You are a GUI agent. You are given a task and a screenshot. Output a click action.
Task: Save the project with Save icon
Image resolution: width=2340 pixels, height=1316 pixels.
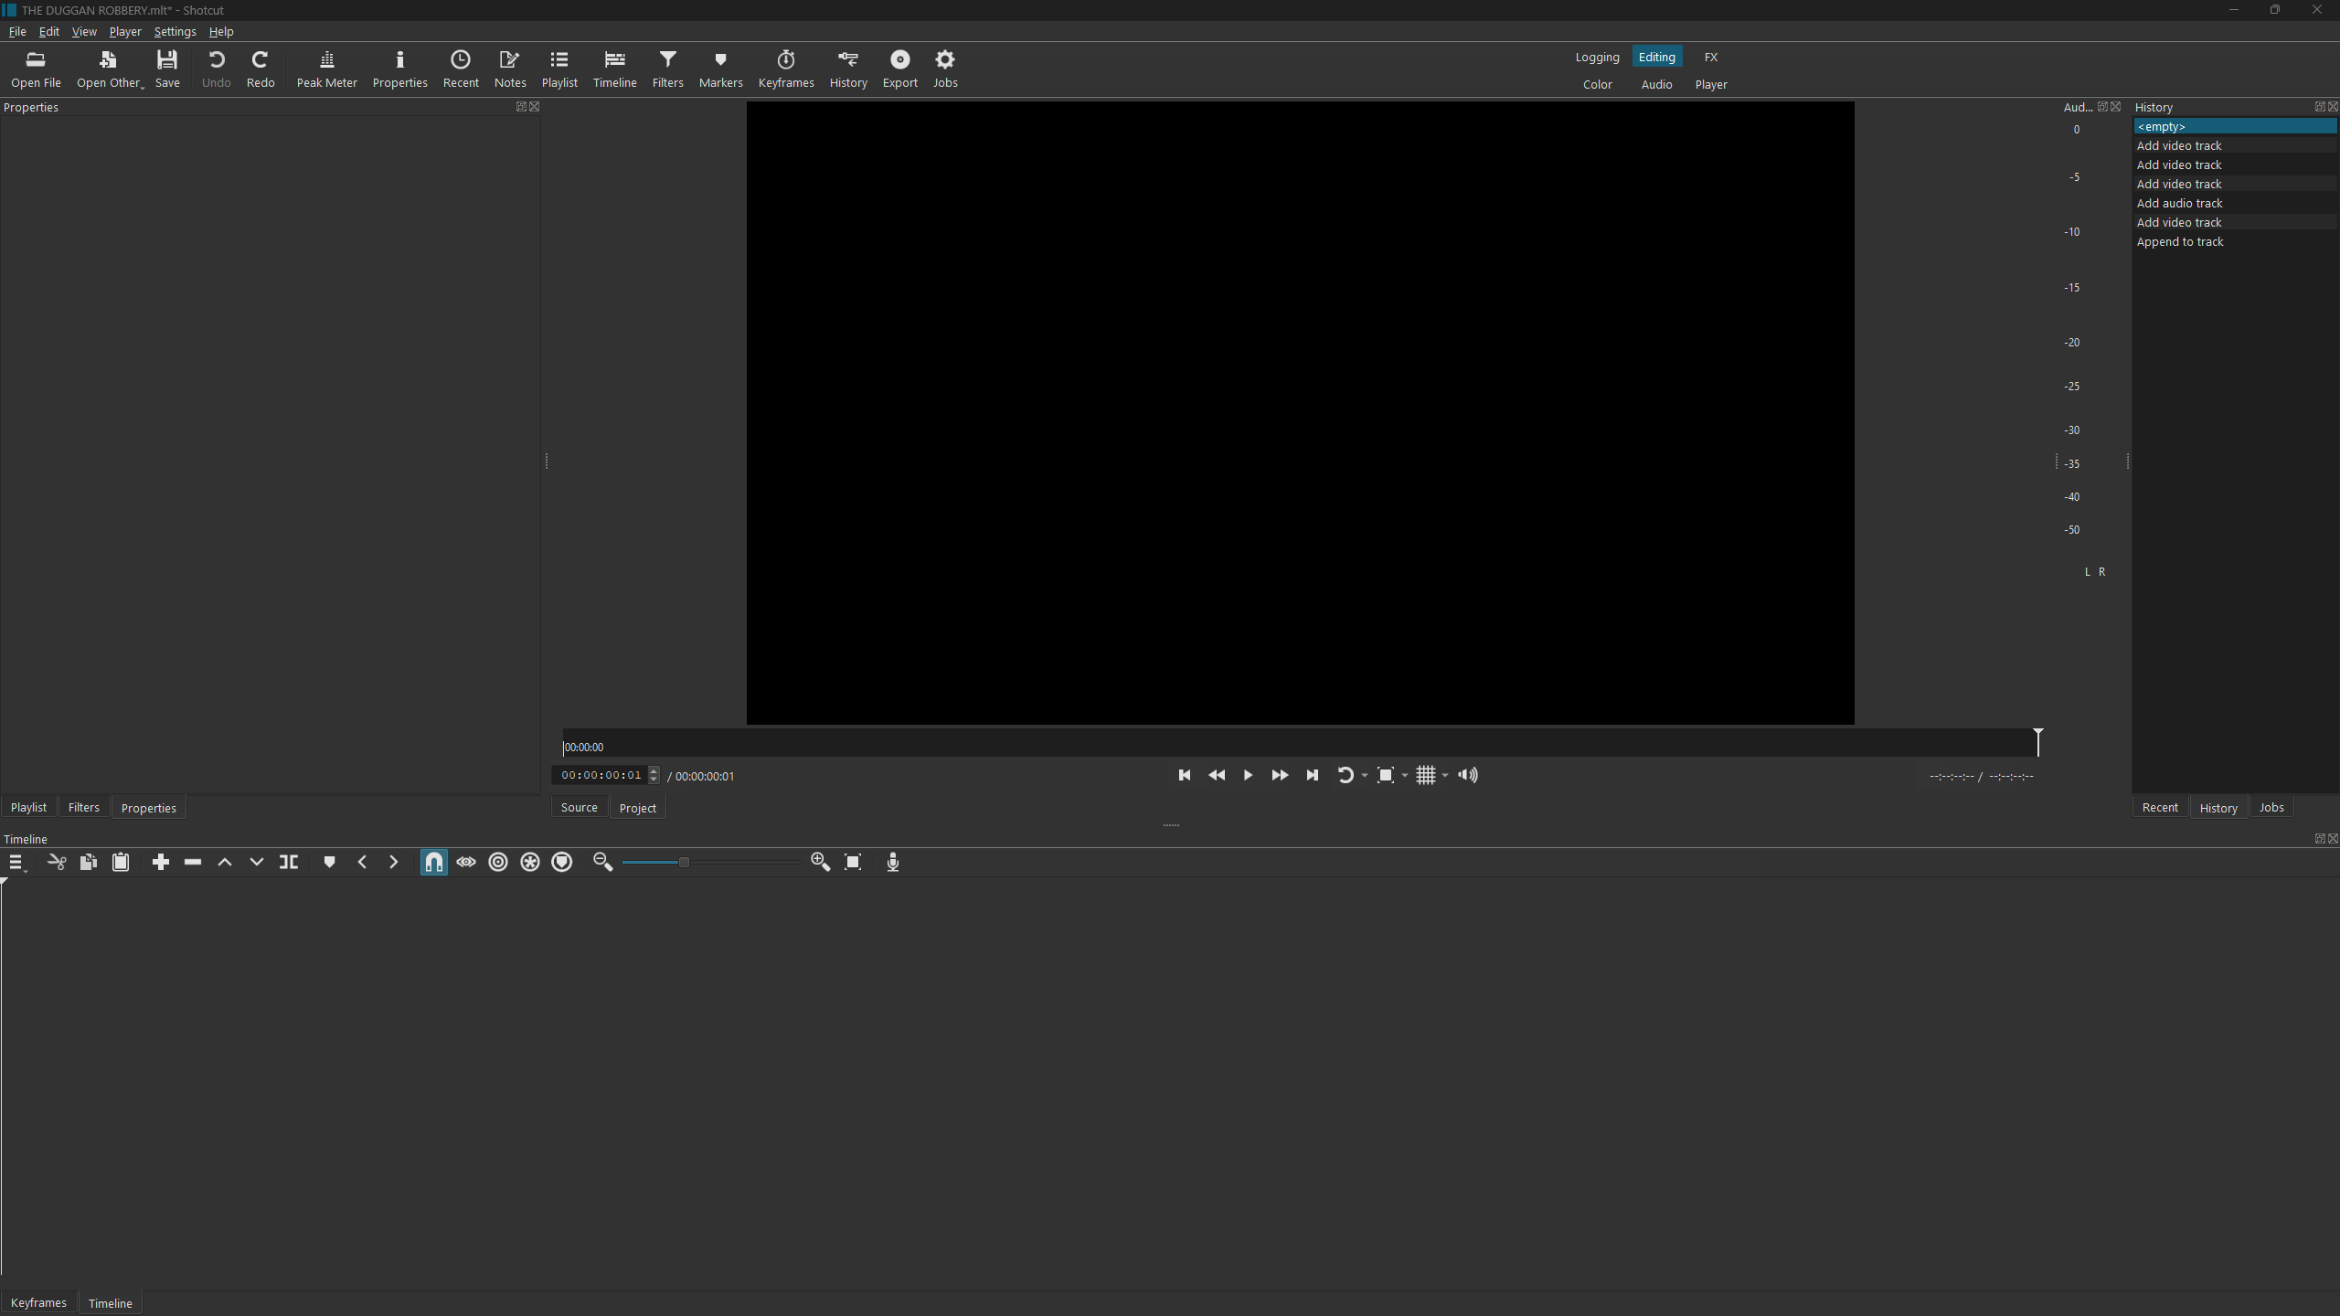167,69
